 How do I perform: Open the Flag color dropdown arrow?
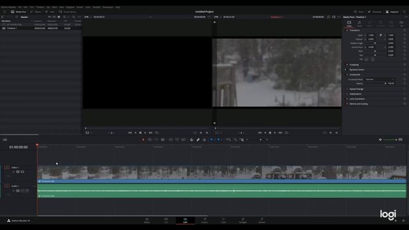click(x=215, y=140)
